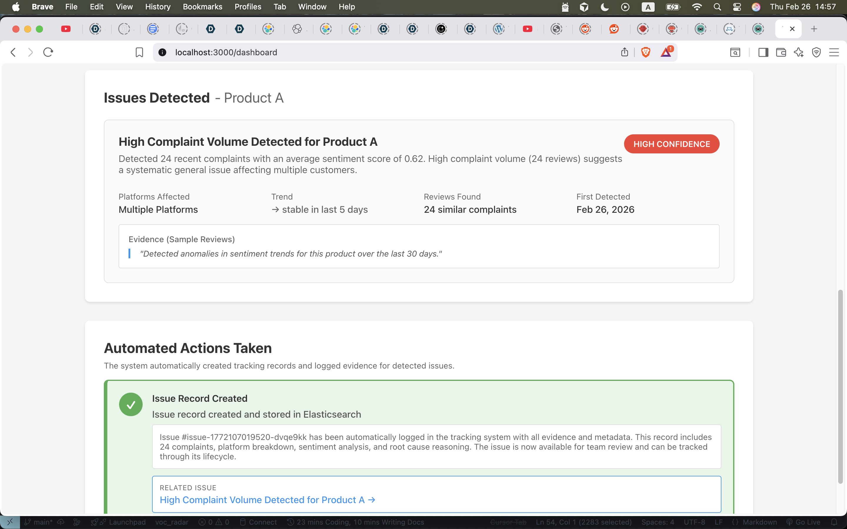This screenshot has width=847, height=529.
Task: Open the hamburger main menu
Action: click(x=834, y=53)
